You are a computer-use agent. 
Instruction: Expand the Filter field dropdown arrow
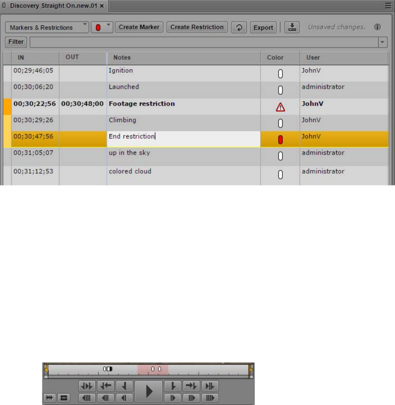tap(382, 42)
